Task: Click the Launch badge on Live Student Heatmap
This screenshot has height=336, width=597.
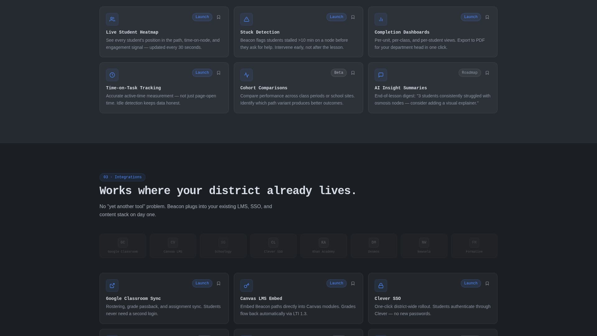Action: click(x=202, y=17)
